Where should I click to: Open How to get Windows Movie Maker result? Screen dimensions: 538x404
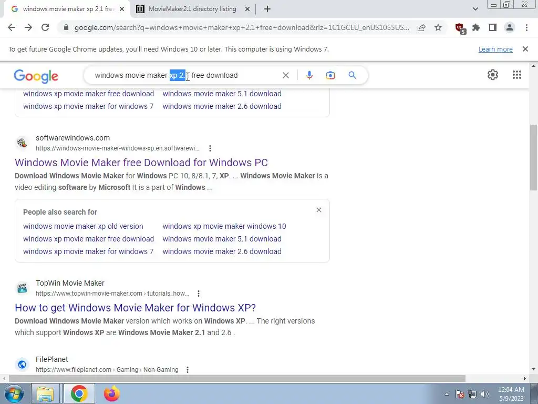click(x=135, y=307)
